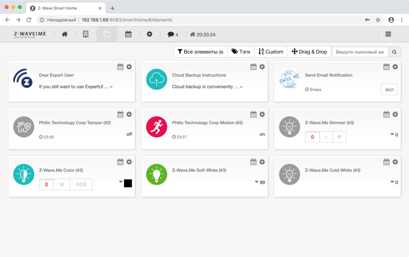Click the Drag & Drop button

pyautogui.click(x=309, y=52)
